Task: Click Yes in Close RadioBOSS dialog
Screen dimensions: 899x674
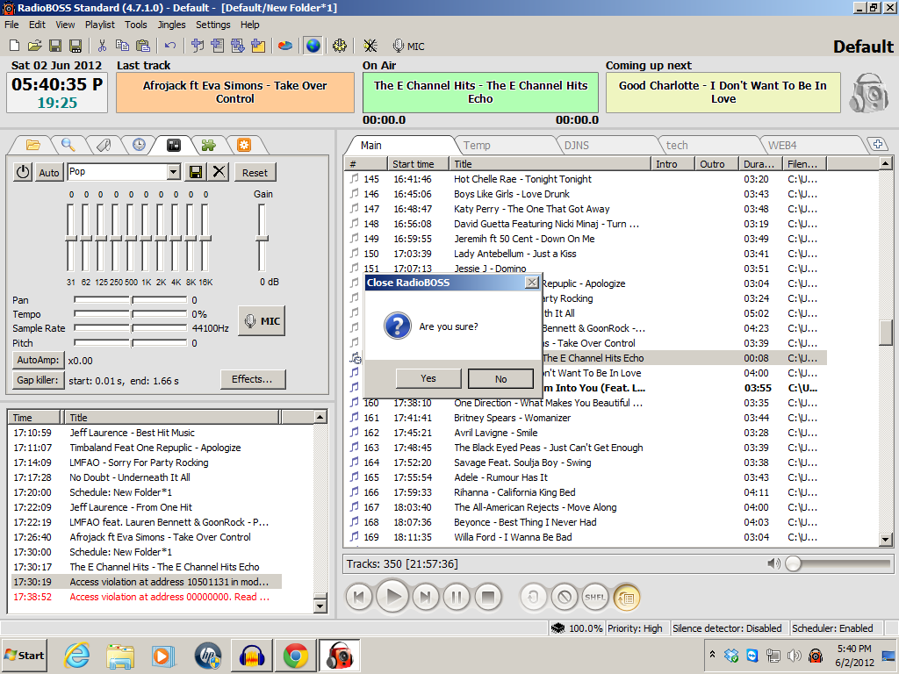Action: tap(428, 378)
